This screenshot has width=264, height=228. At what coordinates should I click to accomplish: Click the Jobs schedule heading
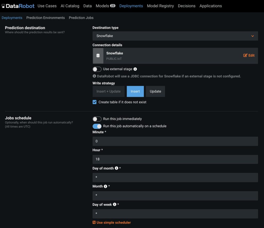[x=18, y=118]
